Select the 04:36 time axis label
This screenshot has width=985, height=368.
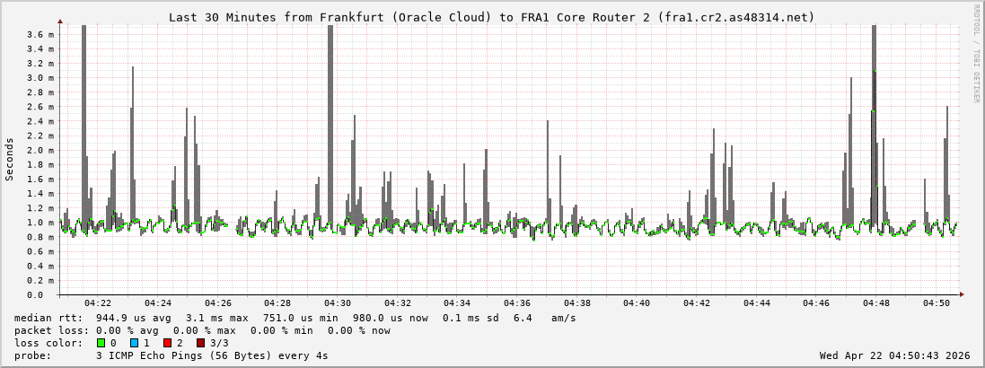(517, 303)
